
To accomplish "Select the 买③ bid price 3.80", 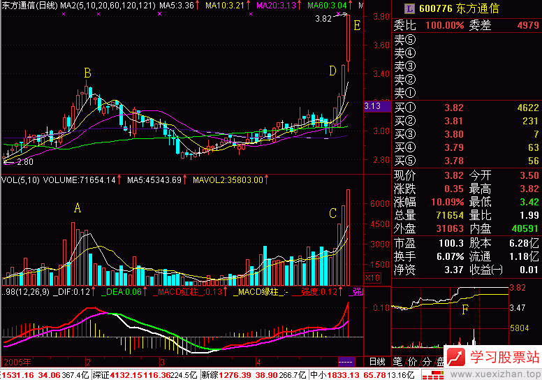I will click(454, 134).
